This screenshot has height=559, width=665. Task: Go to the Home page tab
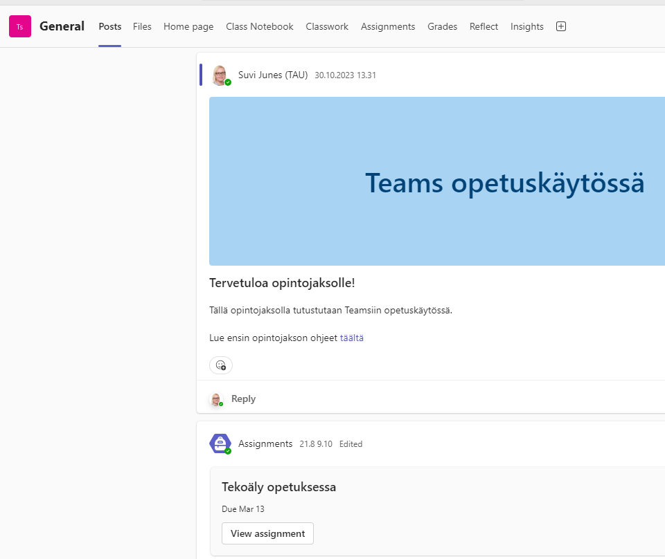click(188, 26)
